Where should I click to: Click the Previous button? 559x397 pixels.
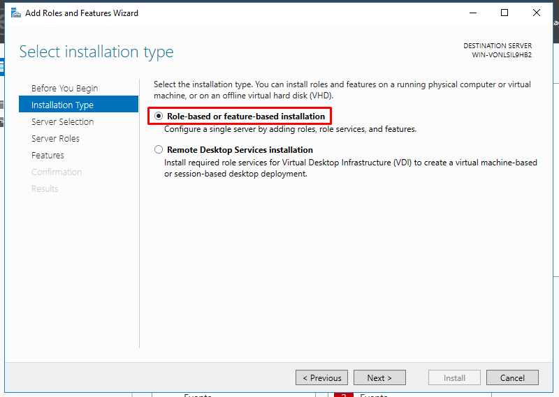pyautogui.click(x=321, y=377)
